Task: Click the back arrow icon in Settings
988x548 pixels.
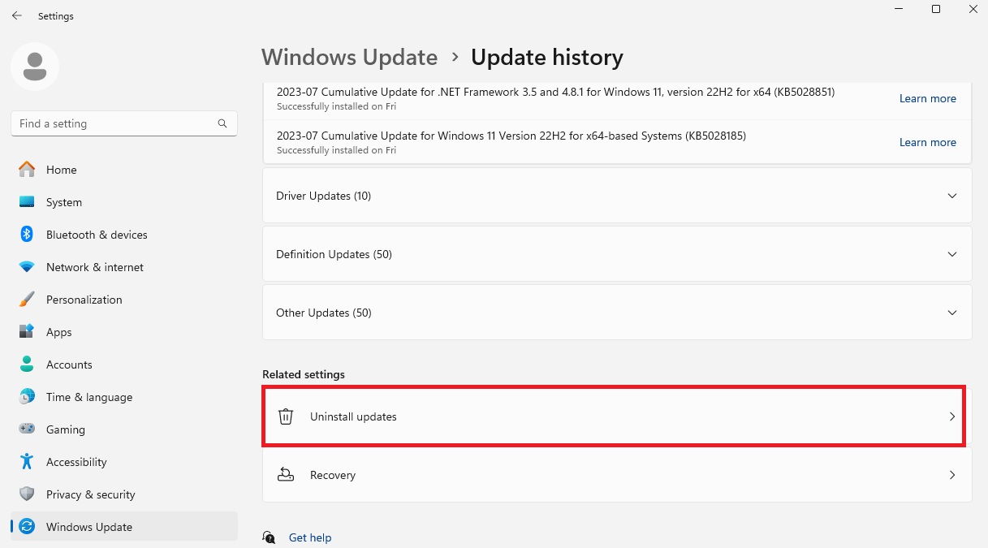Action: tap(16, 15)
